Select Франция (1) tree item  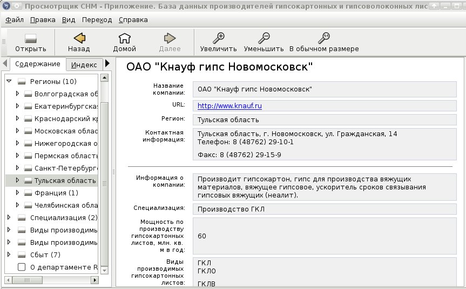(57, 193)
